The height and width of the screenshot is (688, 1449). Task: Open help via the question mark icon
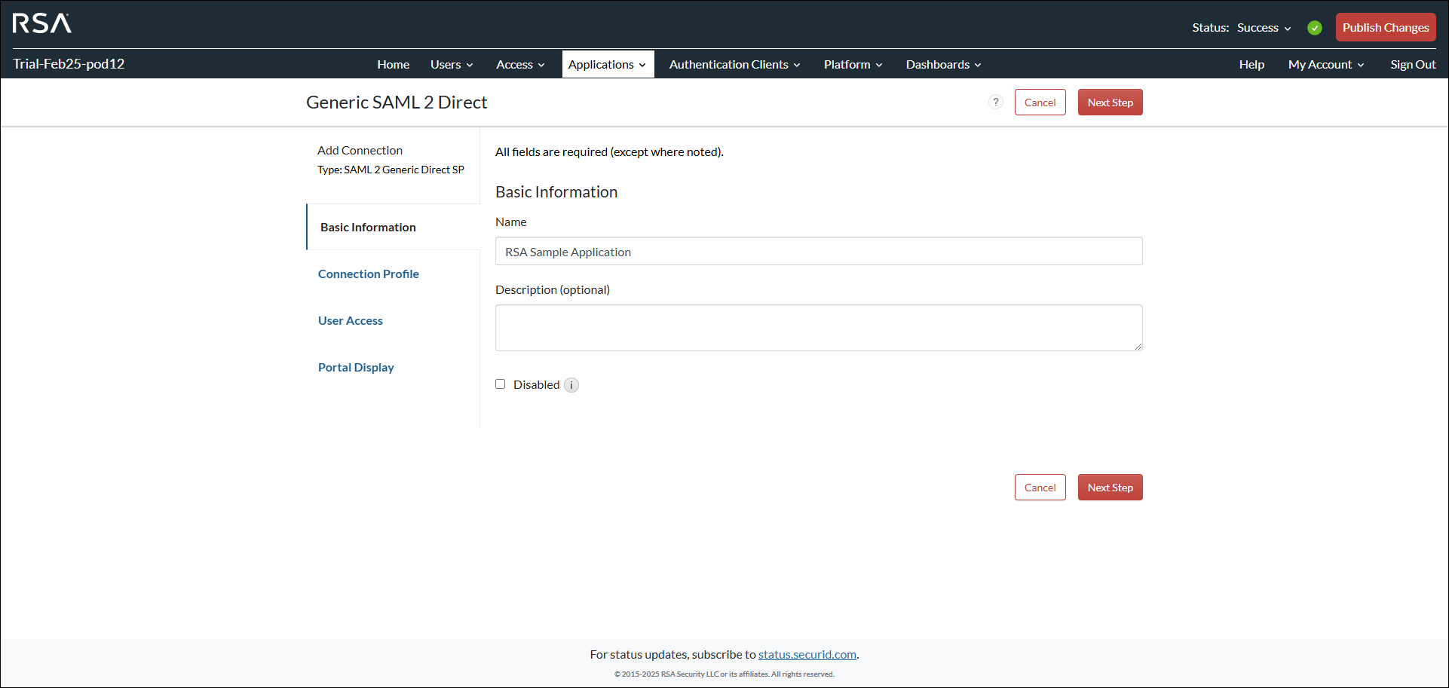coord(996,102)
